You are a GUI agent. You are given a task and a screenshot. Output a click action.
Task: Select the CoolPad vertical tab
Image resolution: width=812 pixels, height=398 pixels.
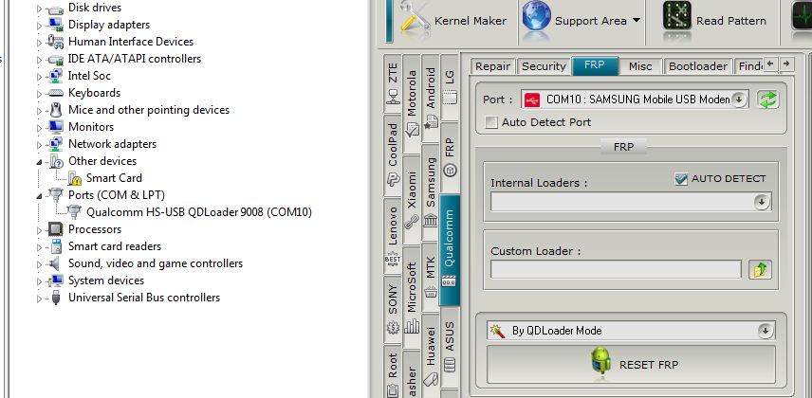tap(393, 154)
